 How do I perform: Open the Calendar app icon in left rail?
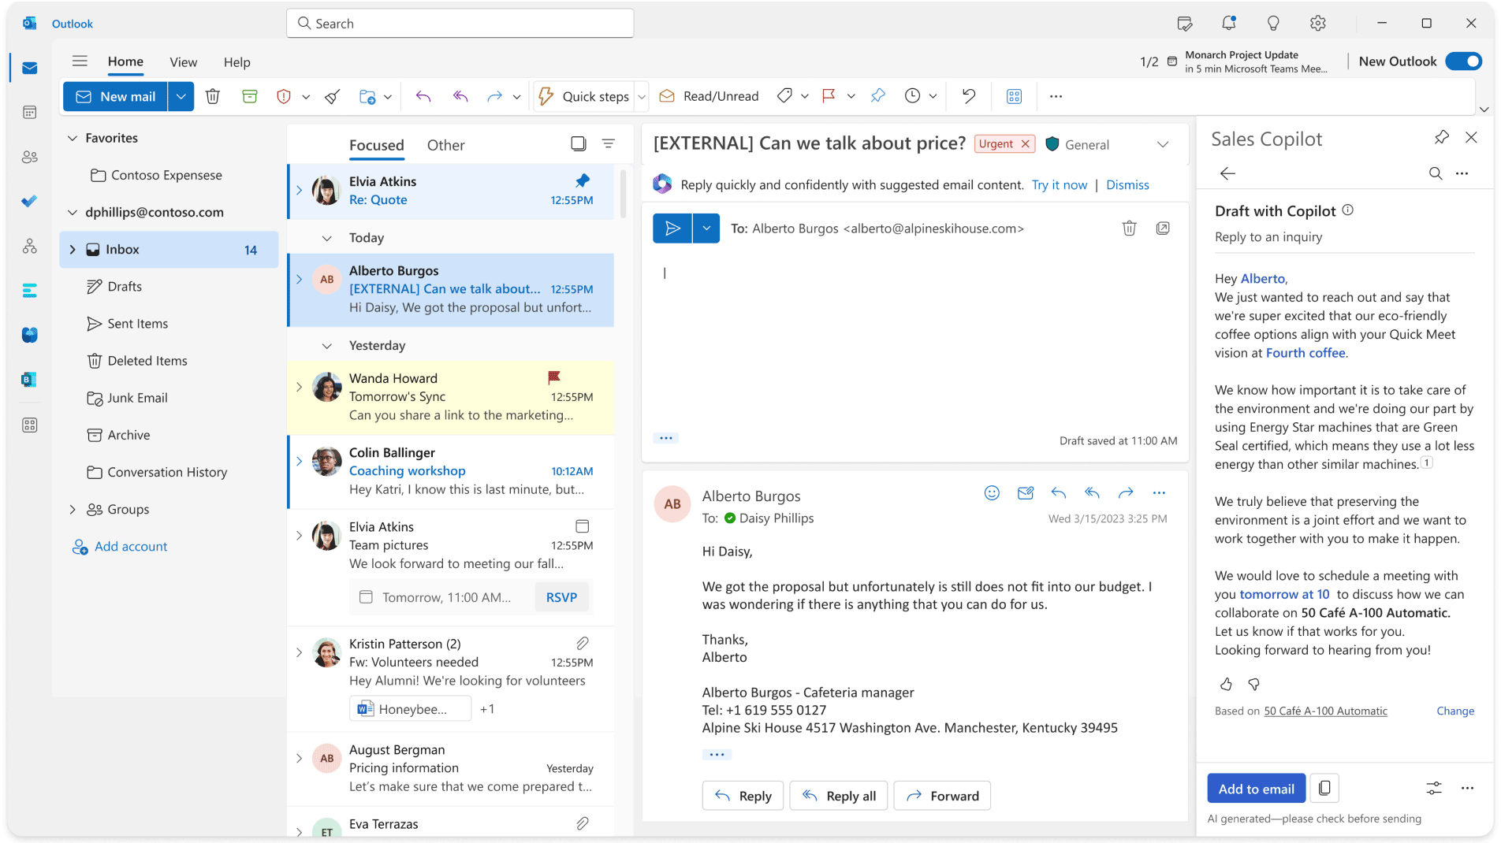click(x=29, y=112)
